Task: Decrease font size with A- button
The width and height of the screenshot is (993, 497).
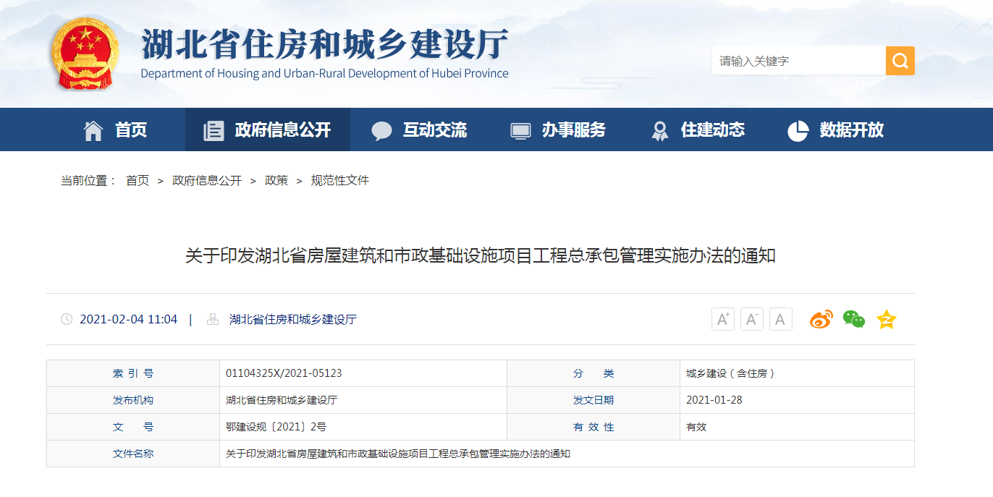Action: [751, 319]
